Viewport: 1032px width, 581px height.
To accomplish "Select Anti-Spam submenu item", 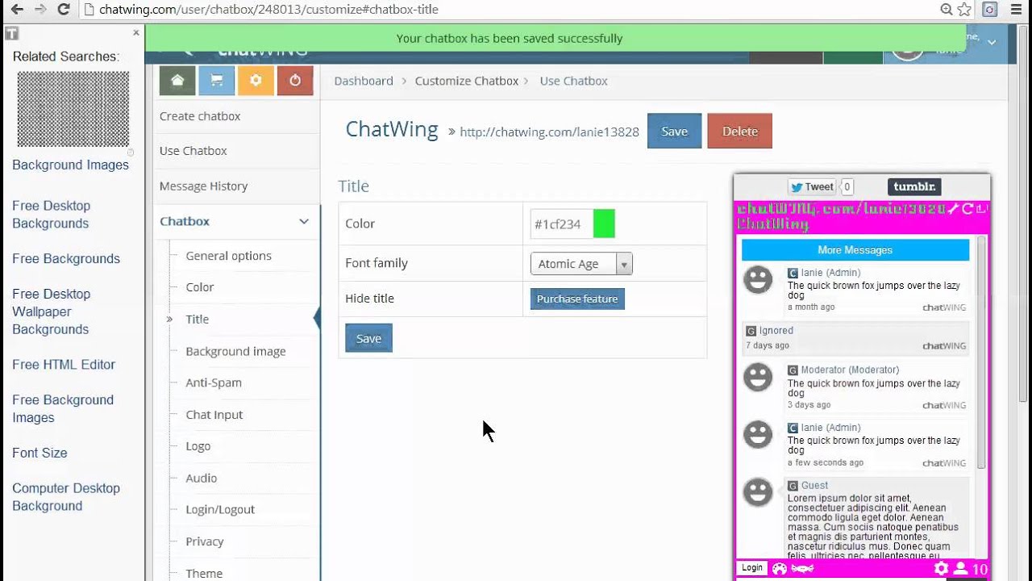I will click(x=214, y=382).
